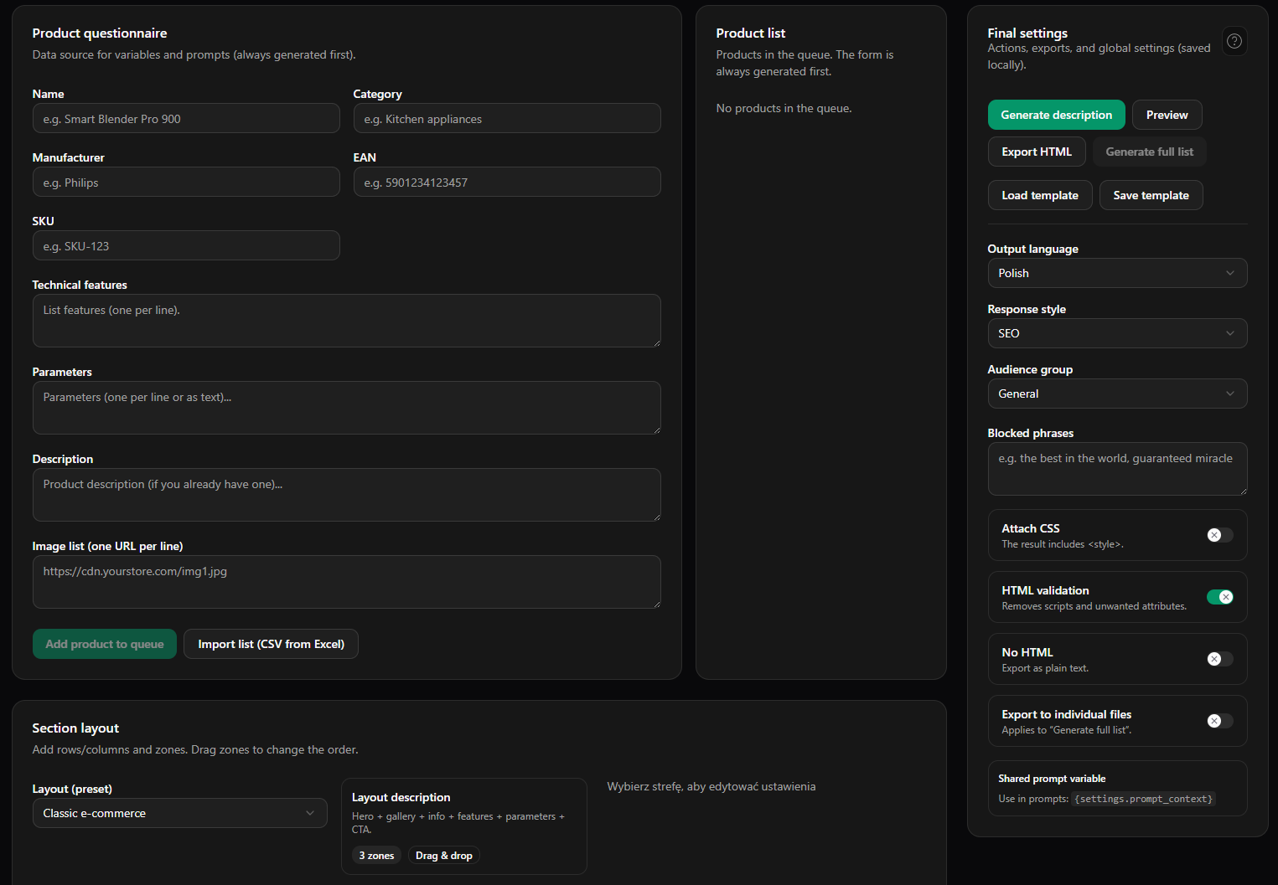Click into the EAN input field
The width and height of the screenshot is (1278, 885).
pyautogui.click(x=506, y=183)
